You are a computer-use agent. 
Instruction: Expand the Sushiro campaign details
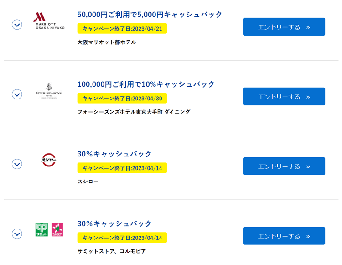click(17, 164)
